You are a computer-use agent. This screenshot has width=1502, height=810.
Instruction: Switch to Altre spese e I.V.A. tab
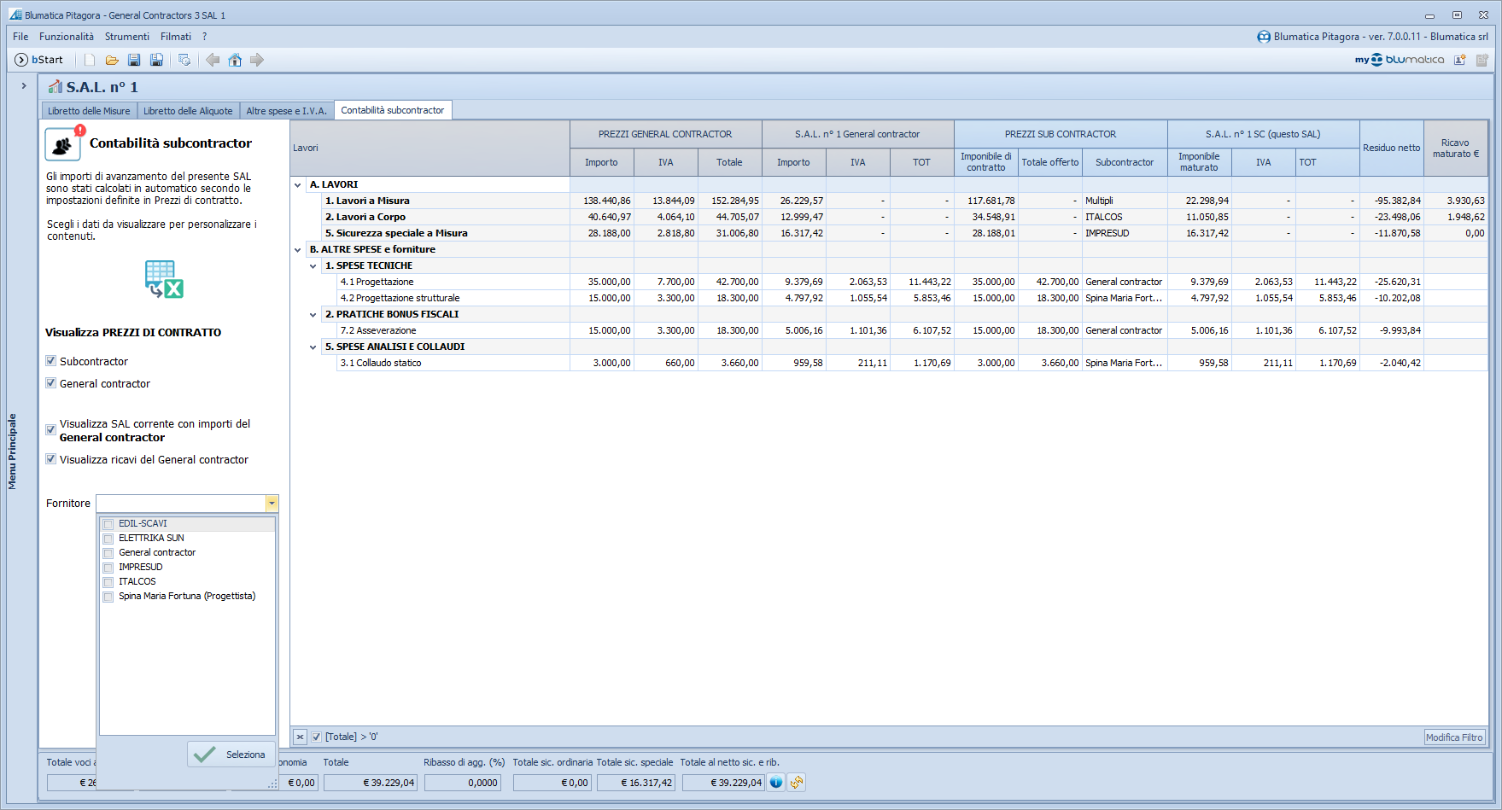click(x=287, y=111)
